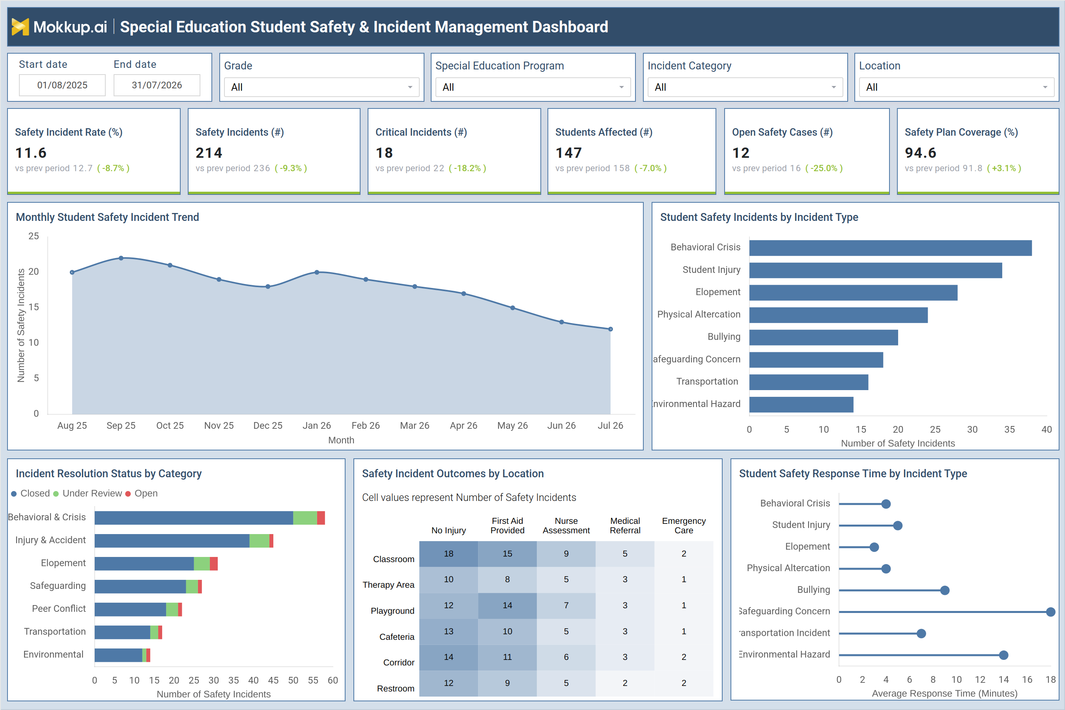
Task: Click the Mokkup.ai logo icon
Action: (20, 27)
